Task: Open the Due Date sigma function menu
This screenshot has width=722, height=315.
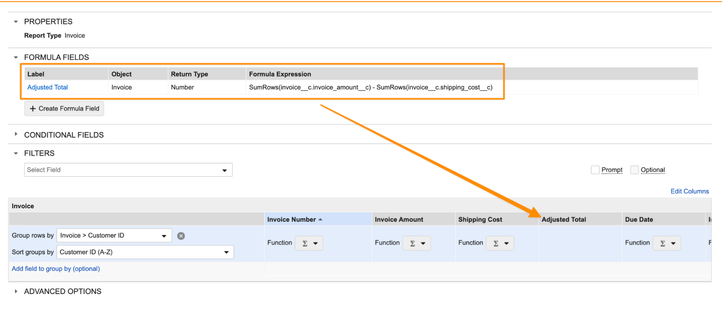Action: tap(667, 243)
